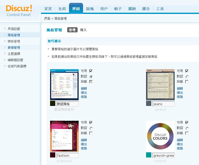Open the 首頁 top navigation tab
The width and height of the screenshot is (199, 165).
point(48,9)
